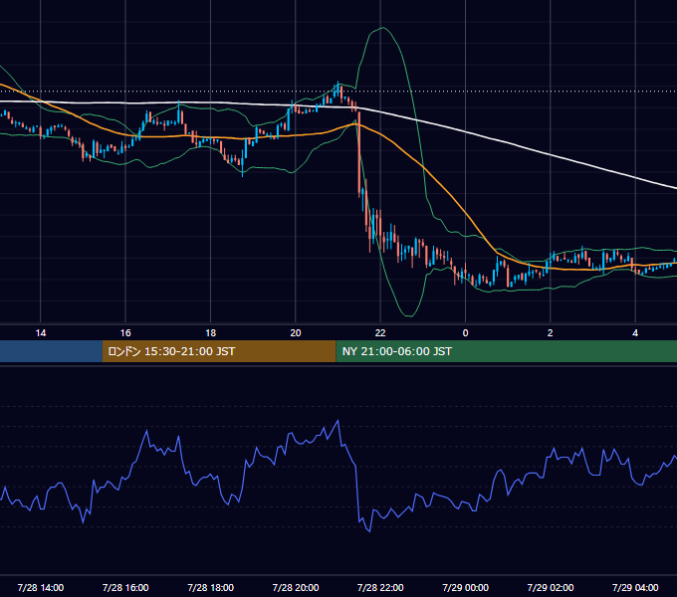Click the 7/28 22:00 date label
The height and width of the screenshot is (597, 677).
pyautogui.click(x=380, y=587)
